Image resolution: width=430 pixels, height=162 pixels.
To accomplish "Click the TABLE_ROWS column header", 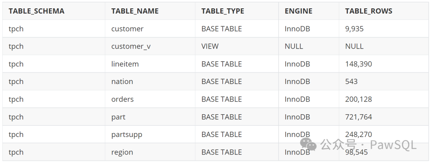I will point(369,11).
